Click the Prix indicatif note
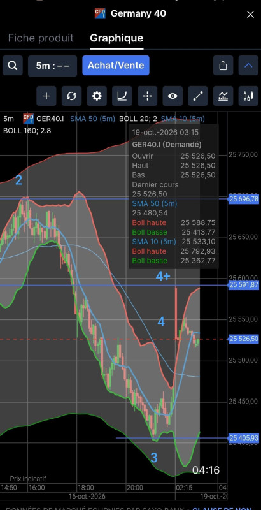The image size is (261, 510). 28,479
